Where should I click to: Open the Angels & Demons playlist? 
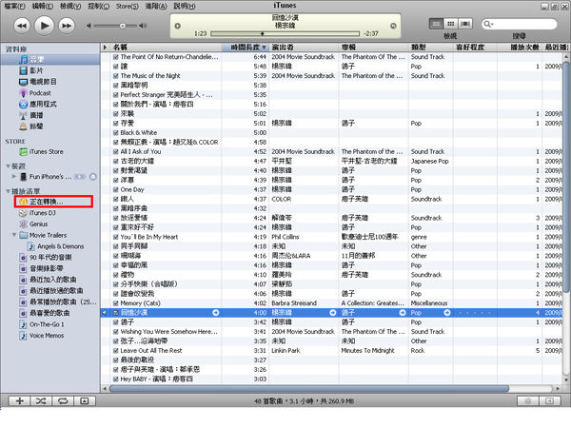click(56, 246)
